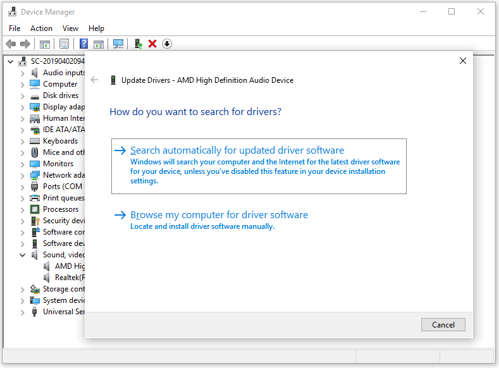Open the Help menu
The height and width of the screenshot is (368, 499).
click(x=96, y=28)
